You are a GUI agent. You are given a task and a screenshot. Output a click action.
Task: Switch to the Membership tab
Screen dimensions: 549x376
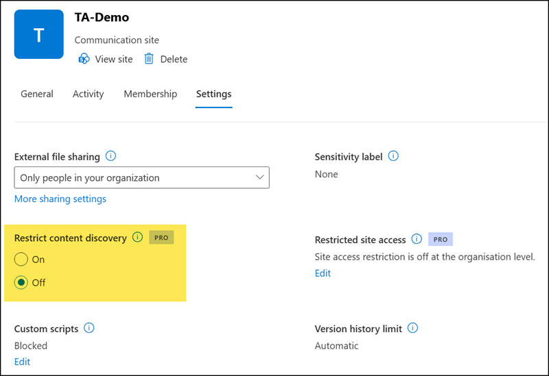coord(150,94)
